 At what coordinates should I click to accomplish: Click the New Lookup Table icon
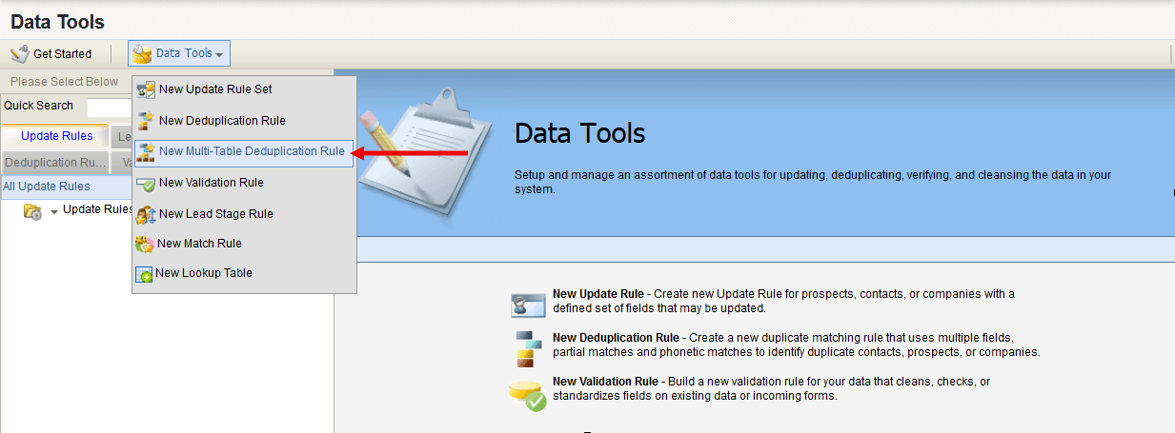point(144,274)
